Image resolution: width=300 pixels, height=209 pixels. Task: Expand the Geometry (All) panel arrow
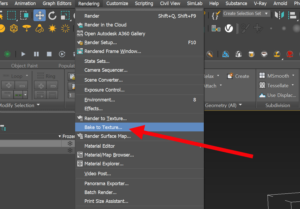240,105
